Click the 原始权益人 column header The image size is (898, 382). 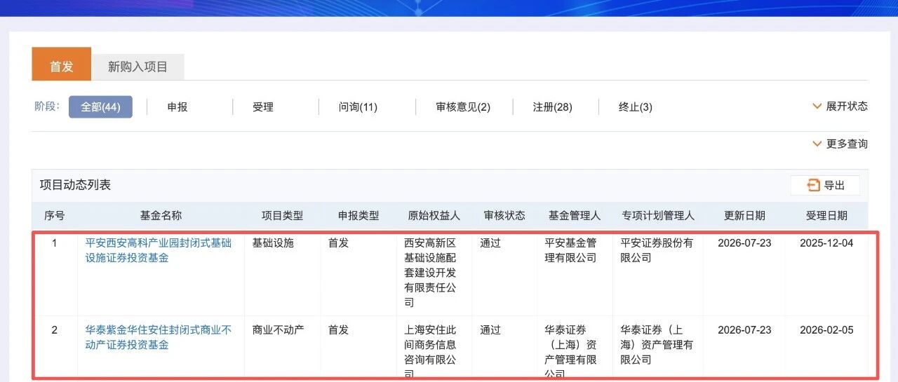[x=434, y=215]
